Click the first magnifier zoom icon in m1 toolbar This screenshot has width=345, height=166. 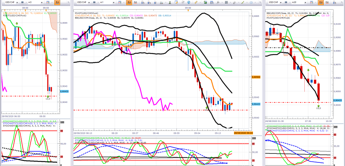click(143, 2)
